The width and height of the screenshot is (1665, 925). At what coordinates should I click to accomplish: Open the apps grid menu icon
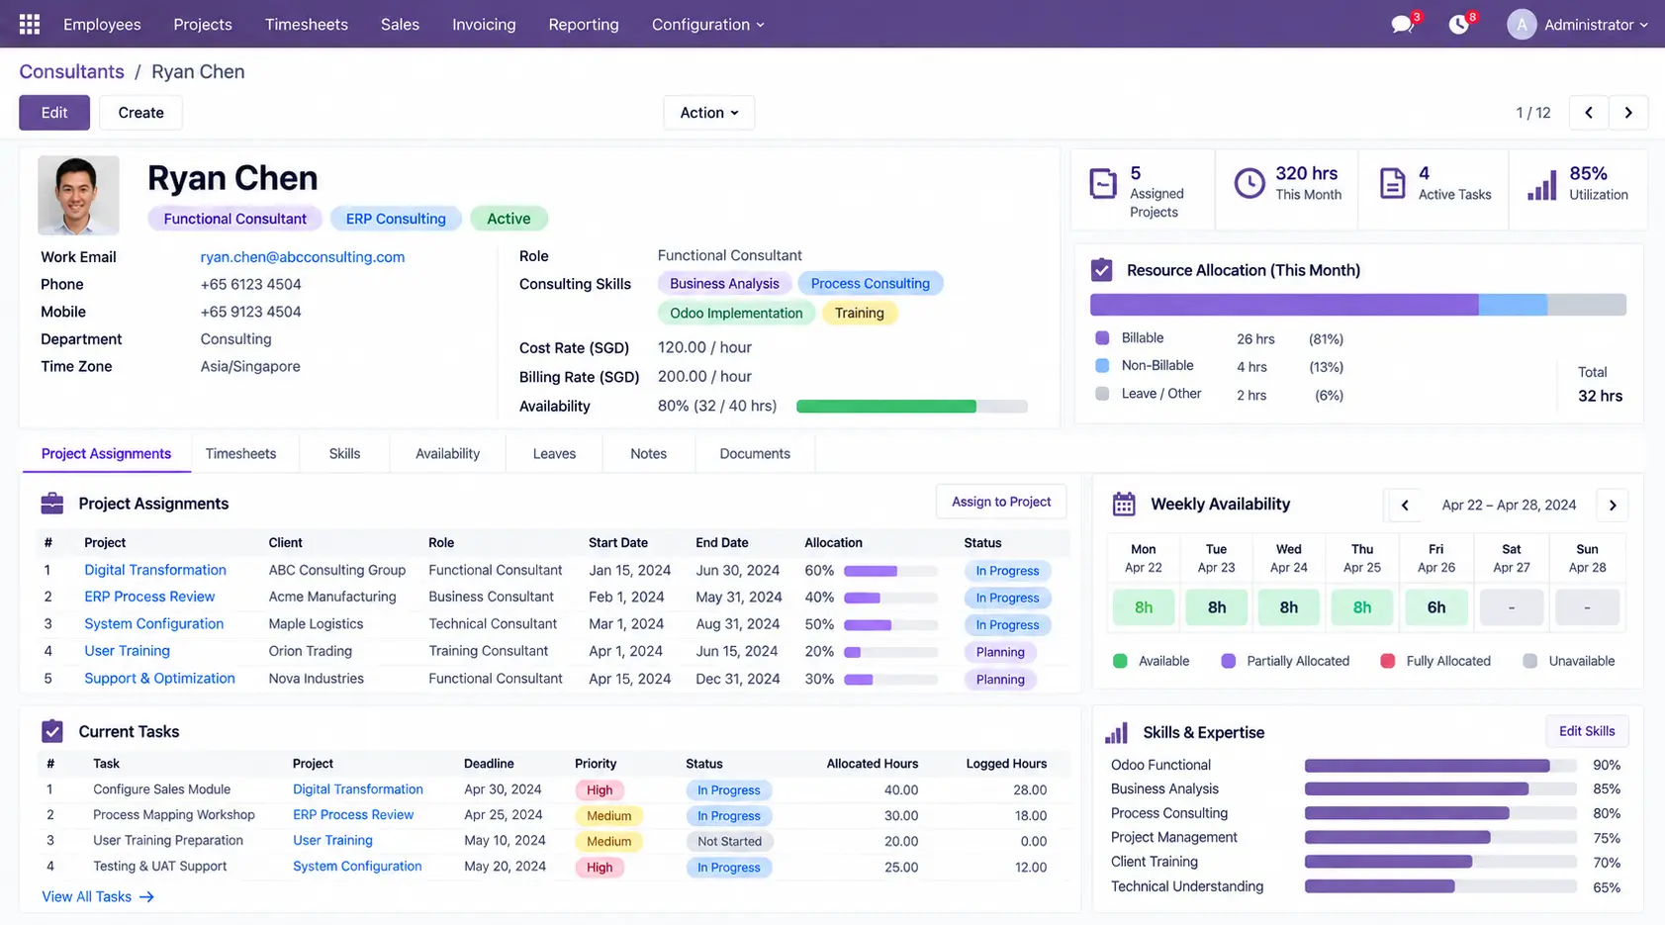(30, 24)
